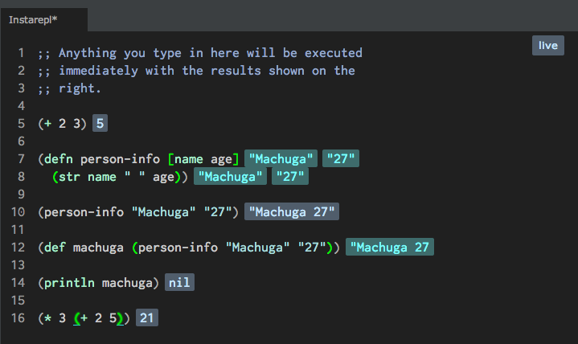Click the "27" result on line 8
This screenshot has height=344, width=578.
coord(289,177)
